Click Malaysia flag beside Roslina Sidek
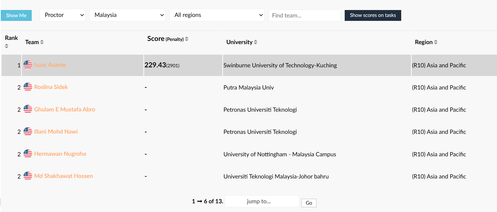Image resolution: width=497 pixels, height=212 pixels. tap(28, 87)
